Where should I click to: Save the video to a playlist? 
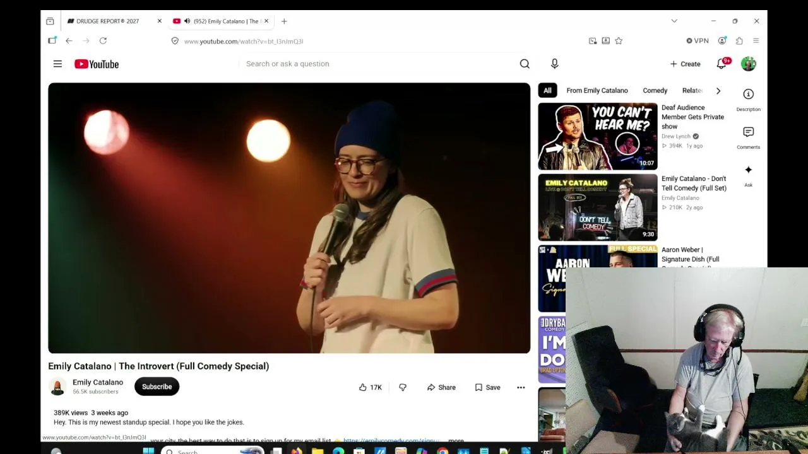[x=487, y=387]
